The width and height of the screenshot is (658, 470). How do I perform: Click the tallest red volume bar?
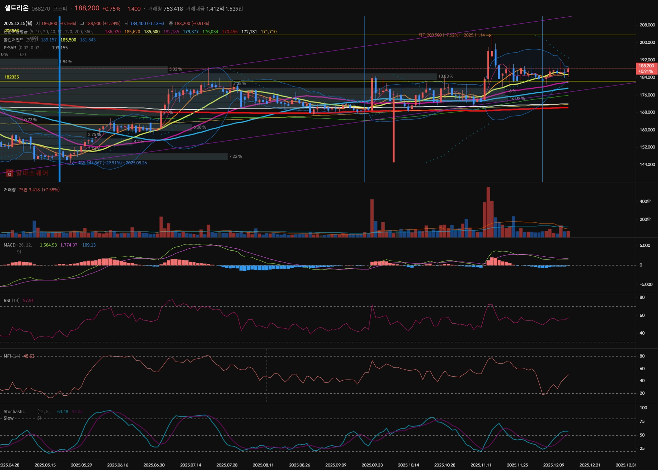click(488, 212)
